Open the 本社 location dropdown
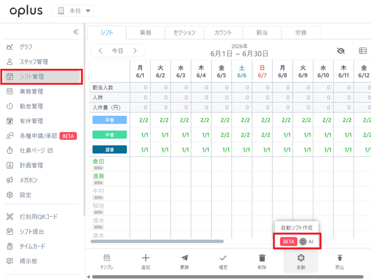Image resolution: width=371 pixels, height=280 pixels. (73, 11)
